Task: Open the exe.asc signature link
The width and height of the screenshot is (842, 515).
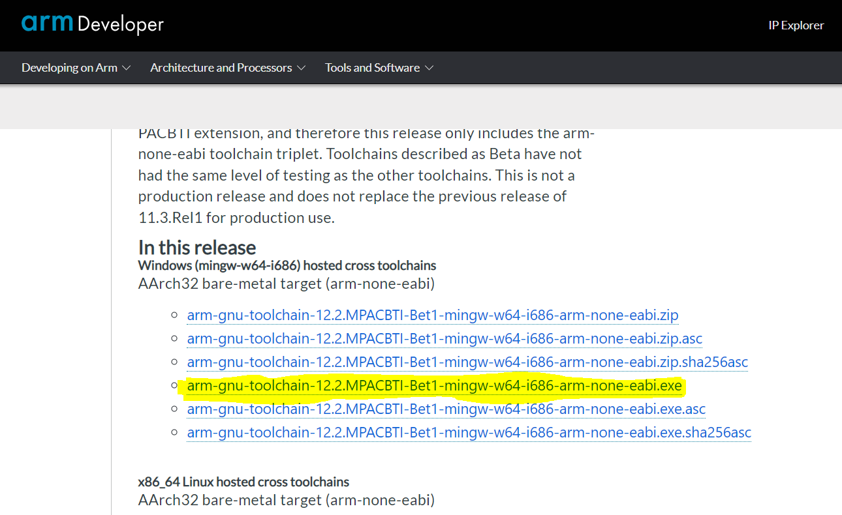Action: click(x=446, y=409)
